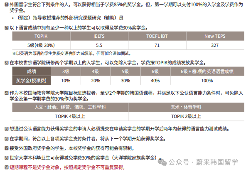246x172 pixels.
Task: Click the 20% cell under 4级
Action: coord(96,81)
